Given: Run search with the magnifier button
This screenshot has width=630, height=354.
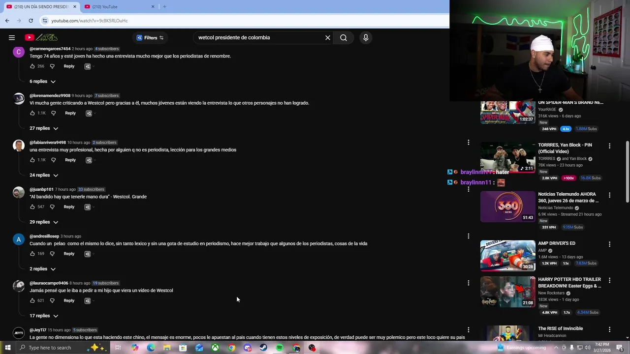Looking at the screenshot, I should click(x=344, y=37).
